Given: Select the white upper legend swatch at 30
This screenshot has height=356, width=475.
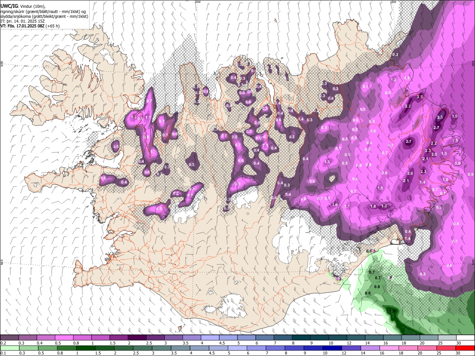Looking at the screenshot, I should 465,338.
